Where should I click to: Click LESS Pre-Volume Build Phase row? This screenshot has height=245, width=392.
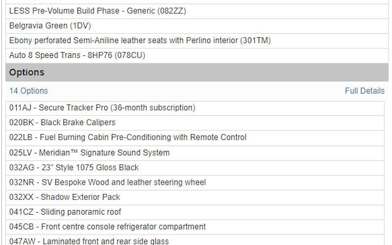click(197, 11)
